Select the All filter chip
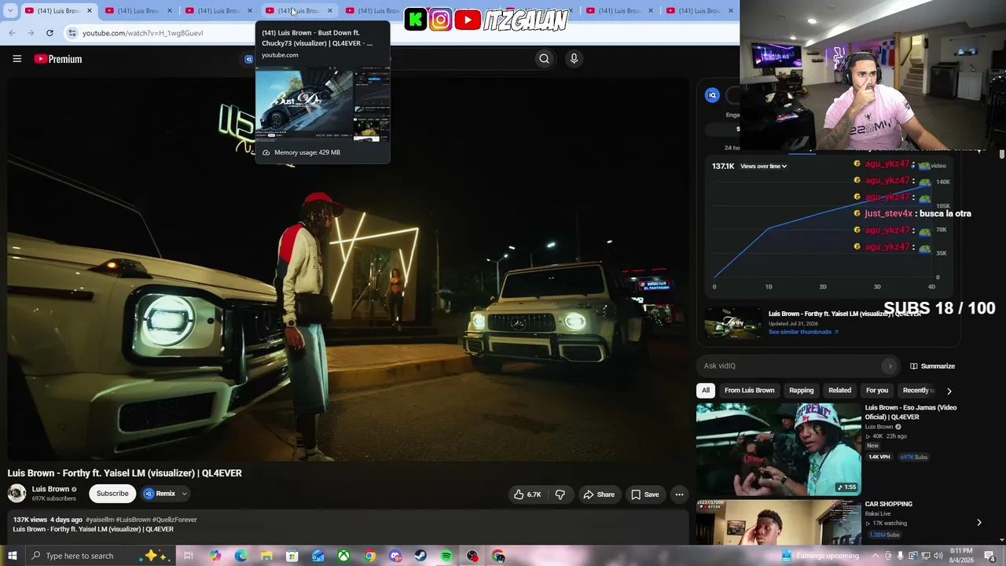1006x566 pixels. 706,390
